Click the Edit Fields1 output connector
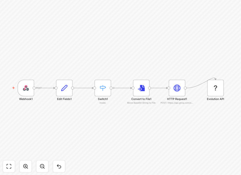241x175 pixels. [x=72, y=88]
